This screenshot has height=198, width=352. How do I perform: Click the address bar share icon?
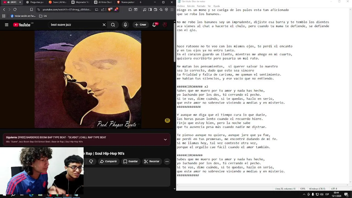tap(103, 10)
